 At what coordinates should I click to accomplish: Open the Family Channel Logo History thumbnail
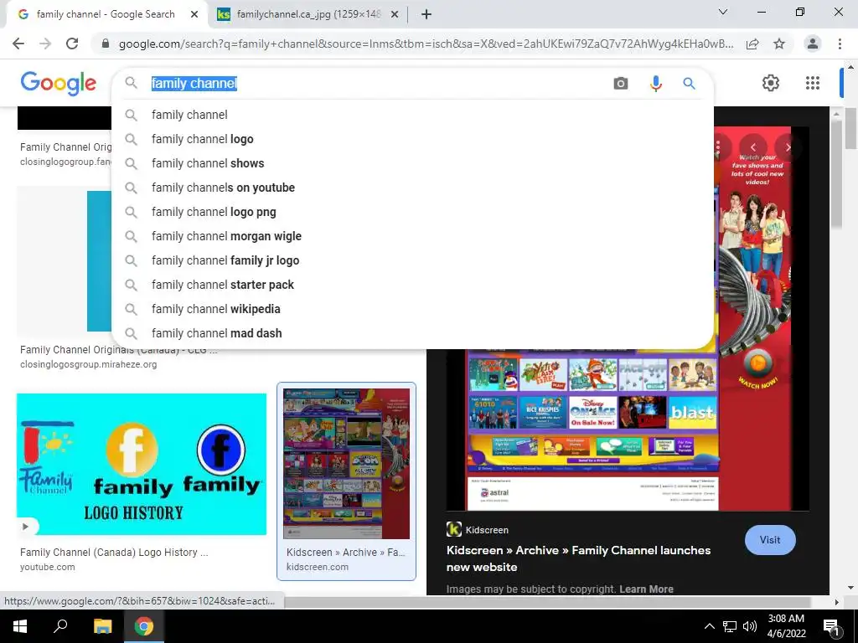[x=142, y=464]
